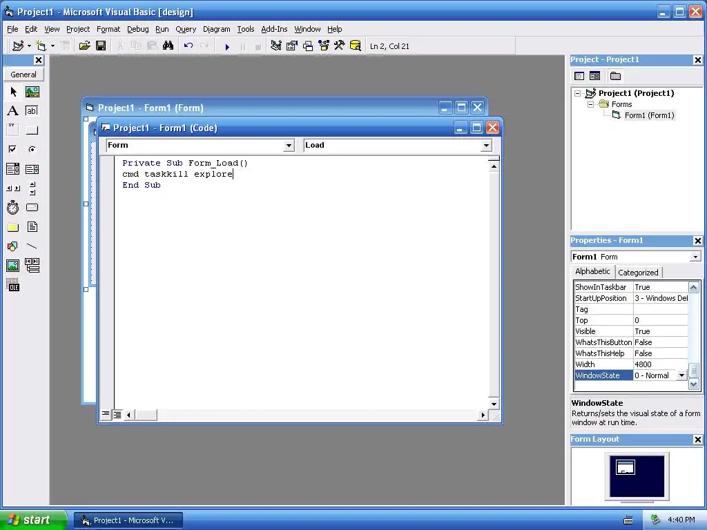The image size is (707, 530).
Task: Select the OLE container tool
Action: pos(13,285)
